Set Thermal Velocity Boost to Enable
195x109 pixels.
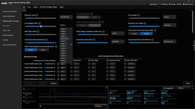coord(43,50)
